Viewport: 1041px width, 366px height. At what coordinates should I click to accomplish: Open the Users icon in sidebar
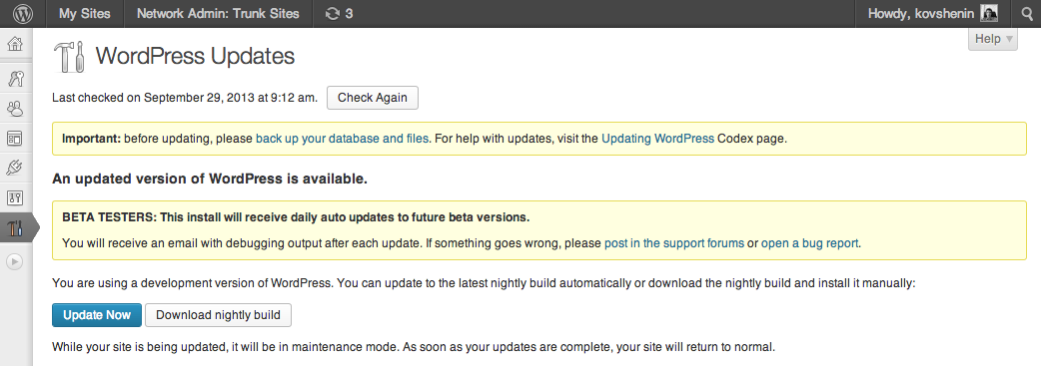[15, 108]
